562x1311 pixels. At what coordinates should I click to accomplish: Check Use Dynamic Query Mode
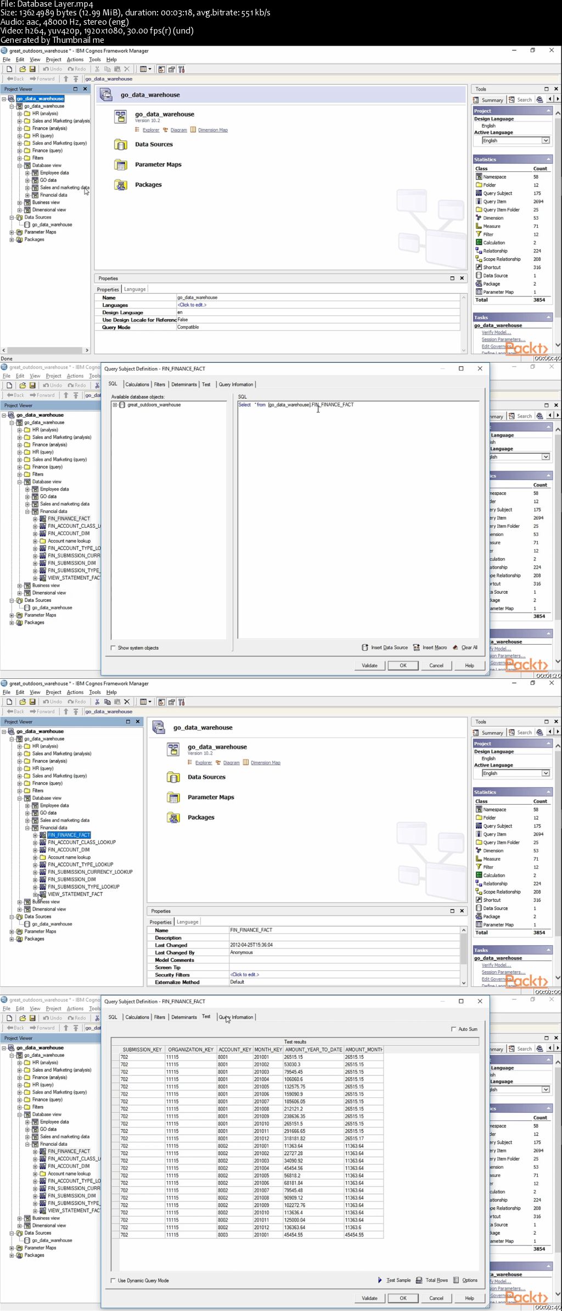click(114, 1280)
